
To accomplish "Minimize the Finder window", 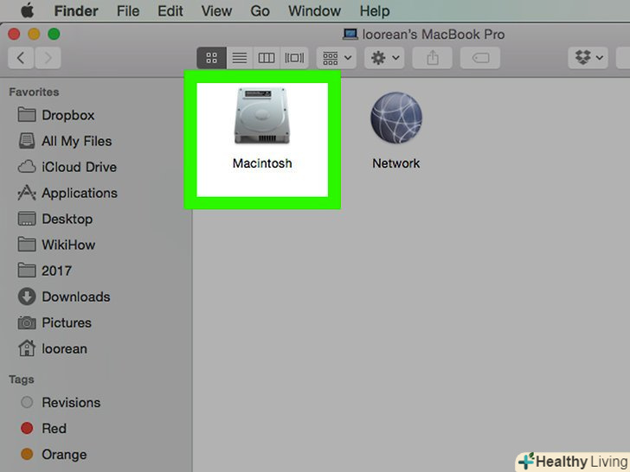I will point(34,34).
